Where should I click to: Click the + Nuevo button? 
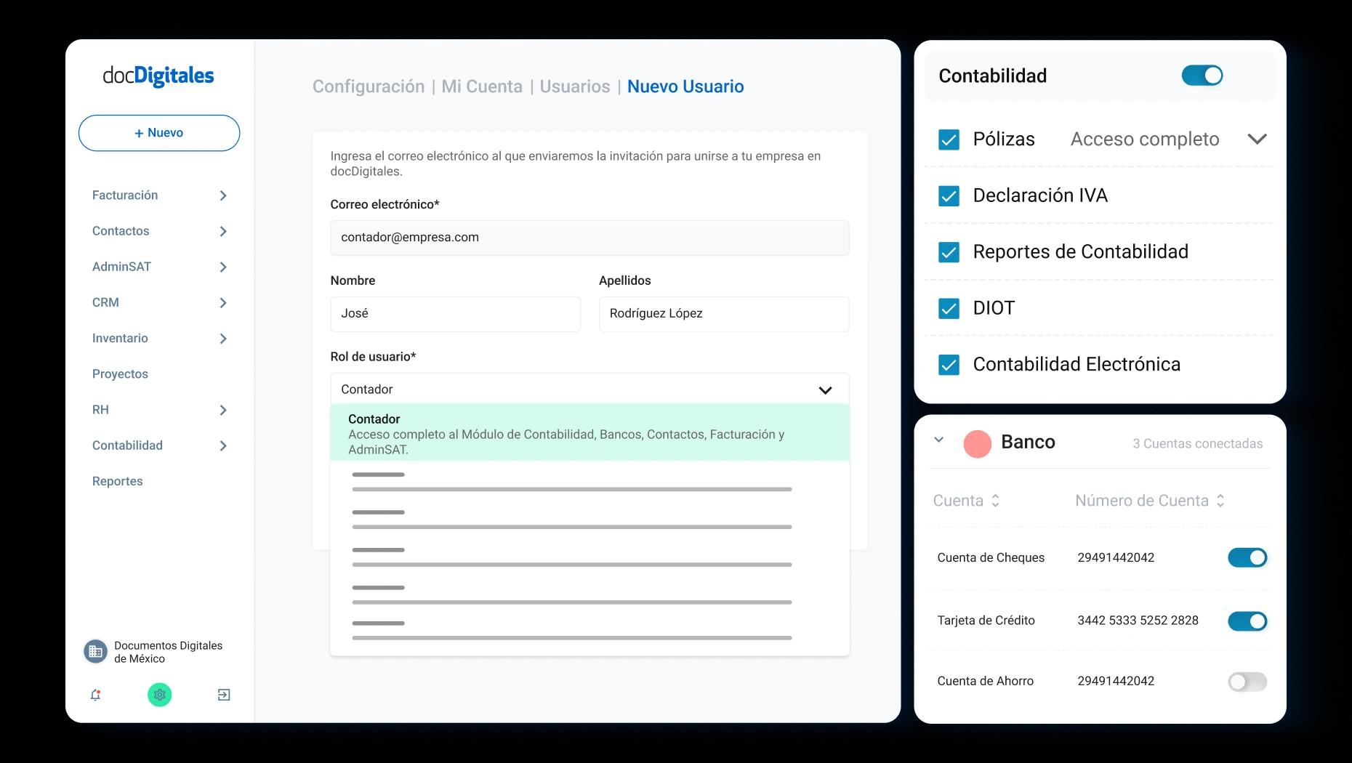(159, 133)
